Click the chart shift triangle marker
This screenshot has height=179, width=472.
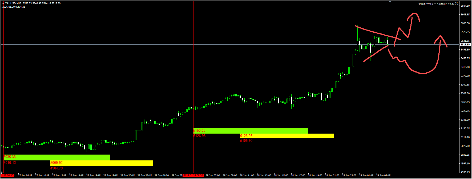tap(390, 2)
